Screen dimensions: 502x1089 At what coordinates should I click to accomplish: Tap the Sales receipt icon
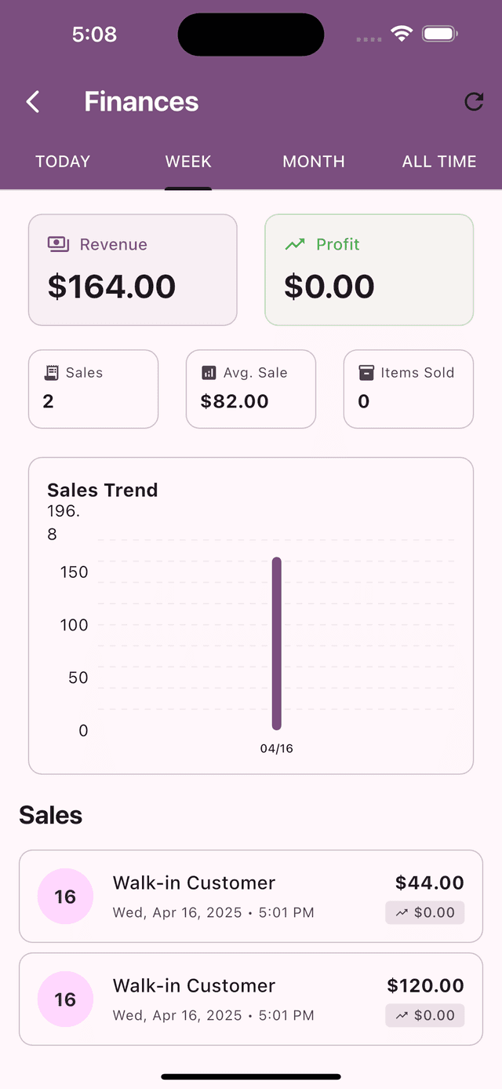tap(52, 373)
